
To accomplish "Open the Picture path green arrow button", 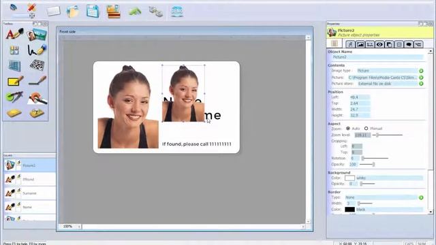I will (x=421, y=78).
